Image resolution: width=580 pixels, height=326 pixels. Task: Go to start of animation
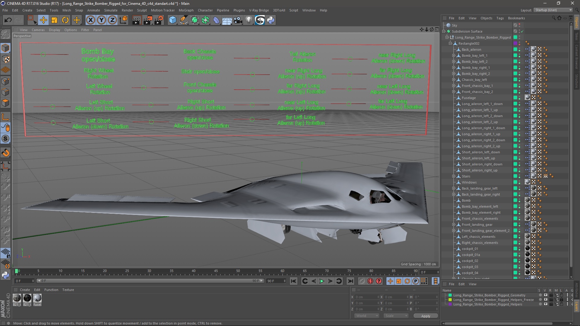tap(293, 281)
